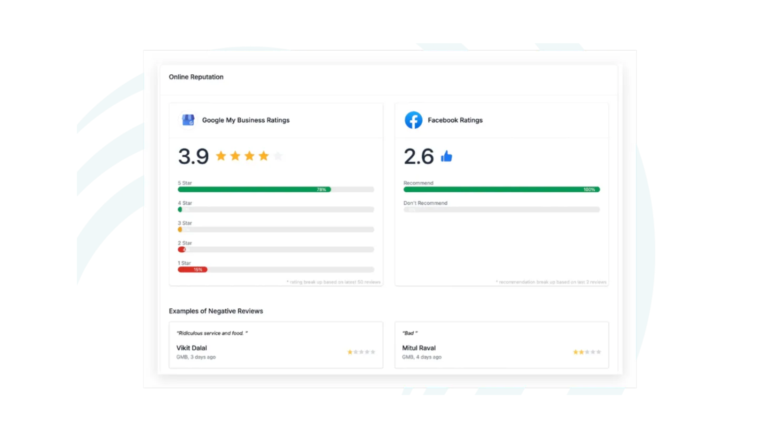Click the GMB 4 days ago timestamp

click(x=422, y=357)
